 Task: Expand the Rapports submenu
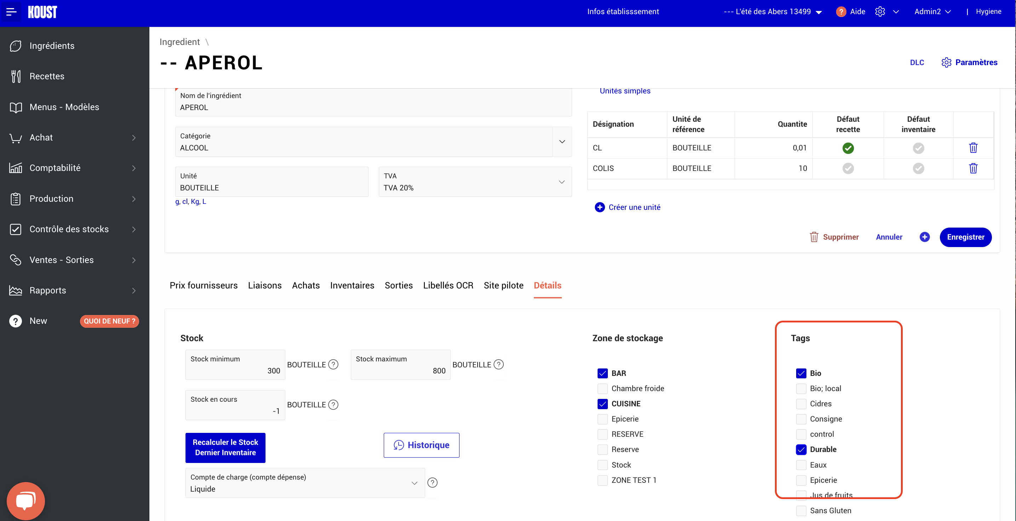pyautogui.click(x=134, y=290)
